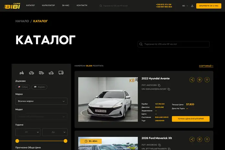225x150 pixels.
Task: Filter by heavy truck vehicle type
Action: (61, 73)
